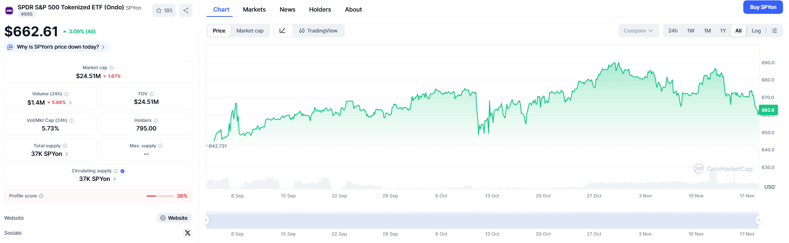Expand Volume (24h) details chevron
The image size is (789, 243).
click(x=70, y=102)
